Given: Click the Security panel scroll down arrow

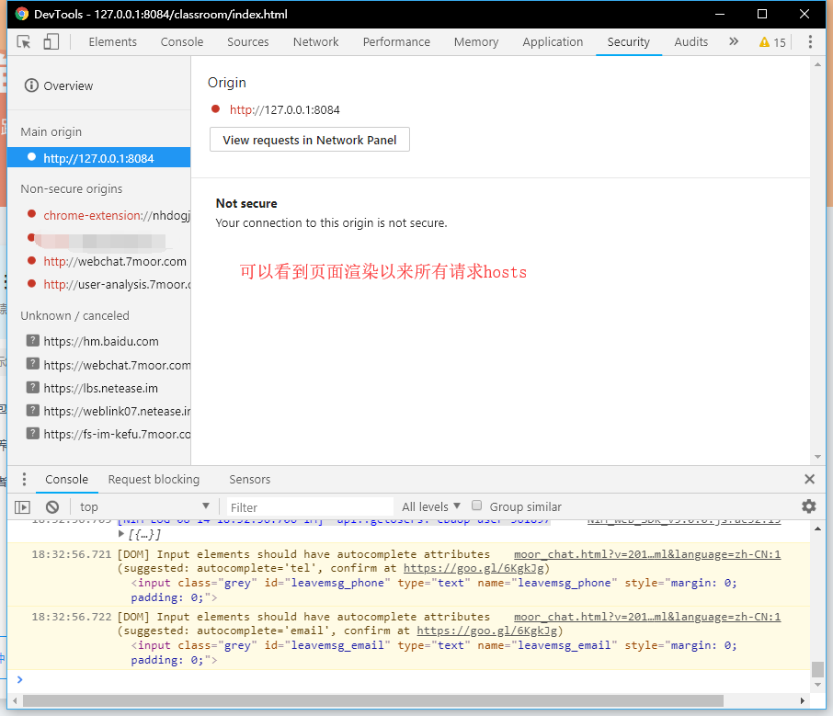Looking at the screenshot, I should point(817,457).
